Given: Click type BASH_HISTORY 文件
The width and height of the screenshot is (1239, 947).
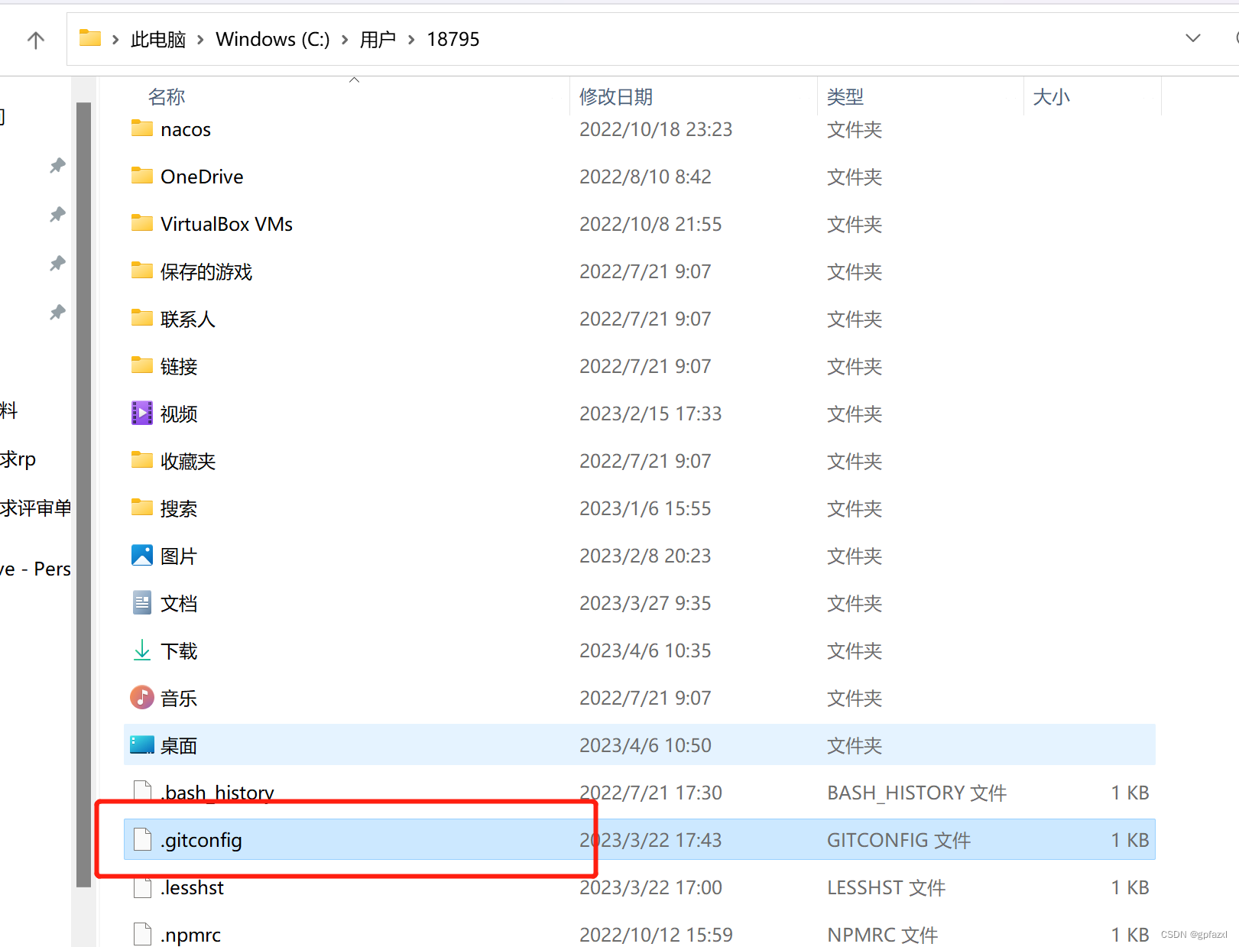Looking at the screenshot, I should [x=917, y=793].
